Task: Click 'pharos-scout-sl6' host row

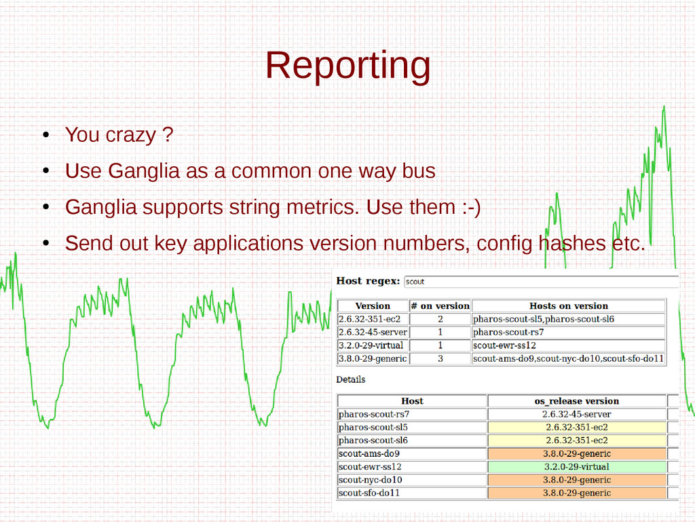Action: click(x=412, y=441)
